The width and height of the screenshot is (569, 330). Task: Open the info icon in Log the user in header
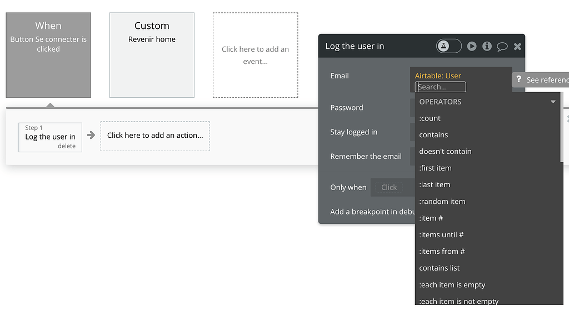pos(487,46)
